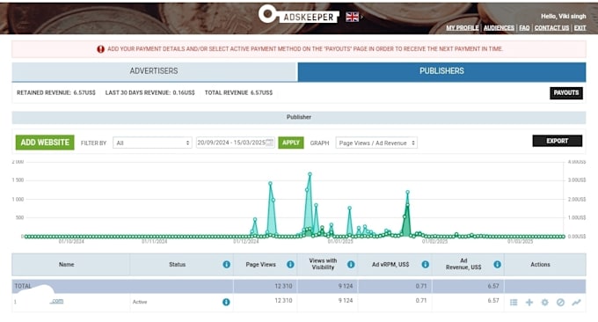Open the statistics chart icon in Actions

tap(576, 302)
